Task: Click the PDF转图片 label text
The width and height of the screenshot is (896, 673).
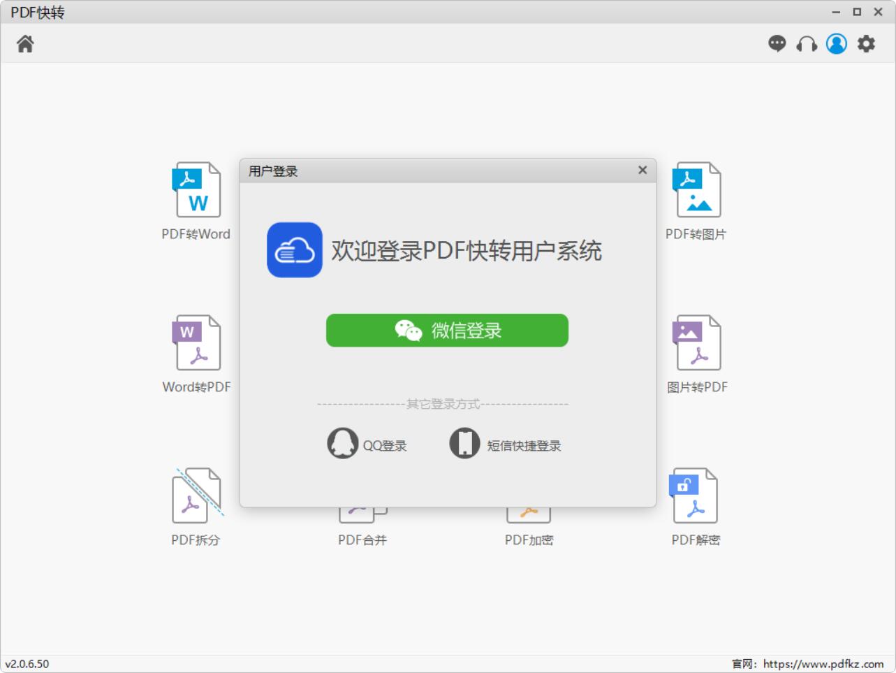Action: [x=696, y=234]
